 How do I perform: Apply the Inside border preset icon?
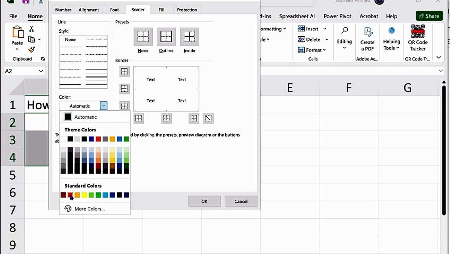(189, 36)
